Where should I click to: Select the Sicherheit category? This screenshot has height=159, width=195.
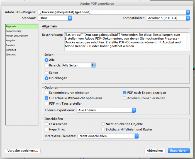click(x=22, y=50)
